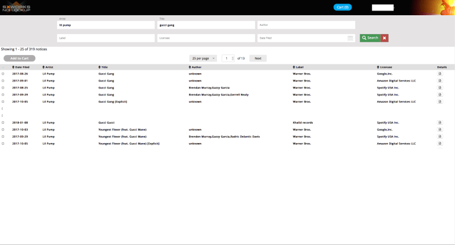Open the Cart (0) button
This screenshot has height=245, width=455.
(x=342, y=7)
